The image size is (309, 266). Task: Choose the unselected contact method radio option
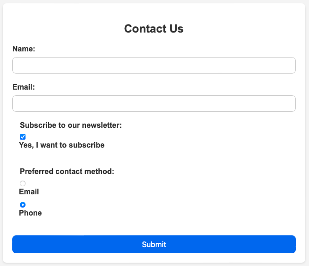pos(23,183)
